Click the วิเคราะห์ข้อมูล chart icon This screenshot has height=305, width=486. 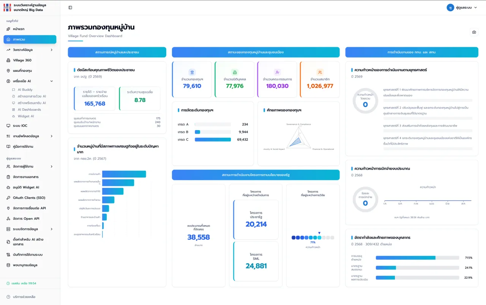tap(8, 50)
